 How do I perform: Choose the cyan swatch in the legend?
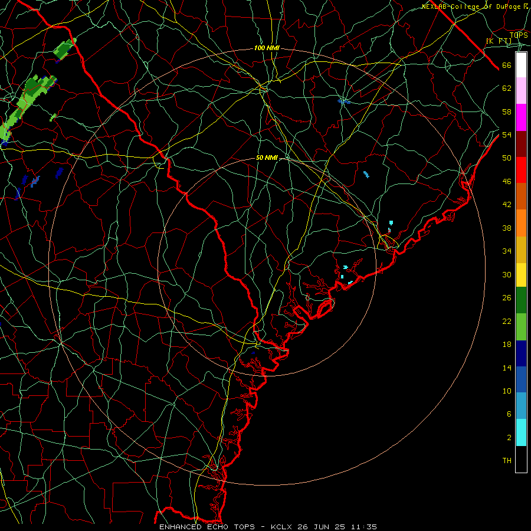click(x=521, y=432)
